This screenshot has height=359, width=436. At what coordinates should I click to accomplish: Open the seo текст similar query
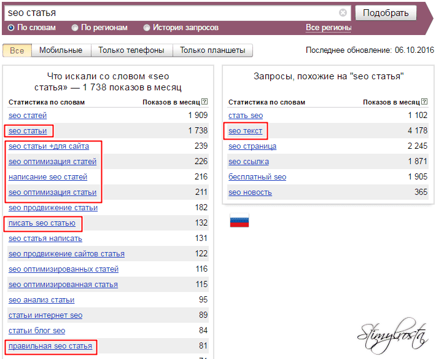(245, 131)
